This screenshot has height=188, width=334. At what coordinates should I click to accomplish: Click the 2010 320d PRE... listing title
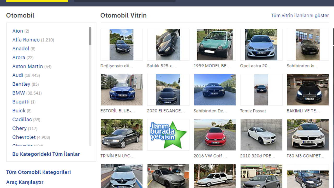point(258,156)
